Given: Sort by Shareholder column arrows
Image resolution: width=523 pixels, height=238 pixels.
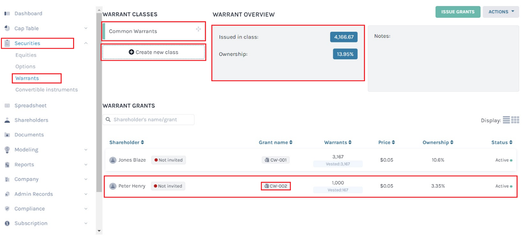Looking at the screenshot, I should (142, 142).
